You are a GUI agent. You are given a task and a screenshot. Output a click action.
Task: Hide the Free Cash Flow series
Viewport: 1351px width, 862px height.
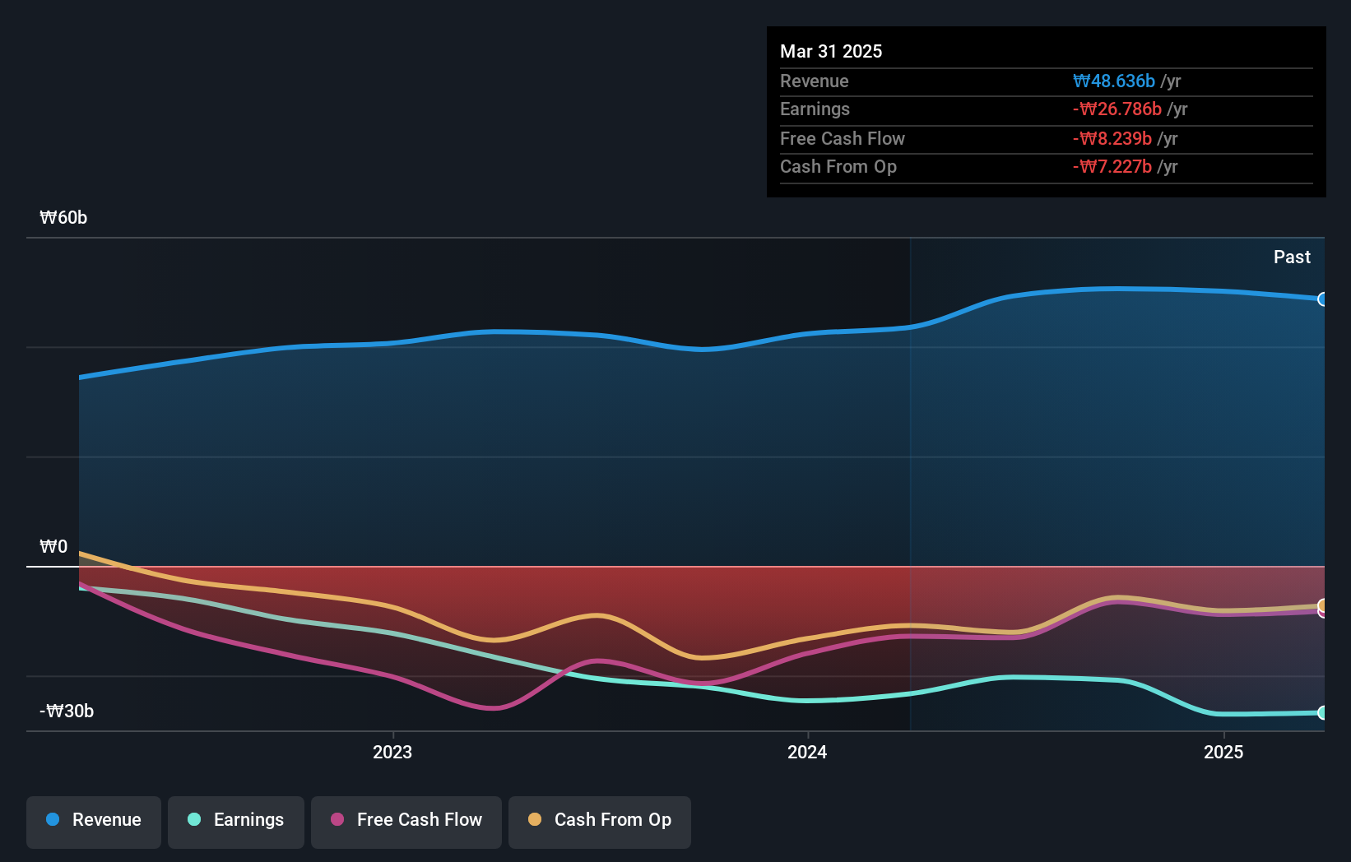click(x=406, y=821)
